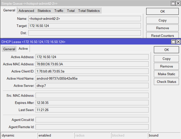The width and height of the screenshot is (181, 139).
Task: Close the Simple Queue window
Action: (x=178, y=3)
